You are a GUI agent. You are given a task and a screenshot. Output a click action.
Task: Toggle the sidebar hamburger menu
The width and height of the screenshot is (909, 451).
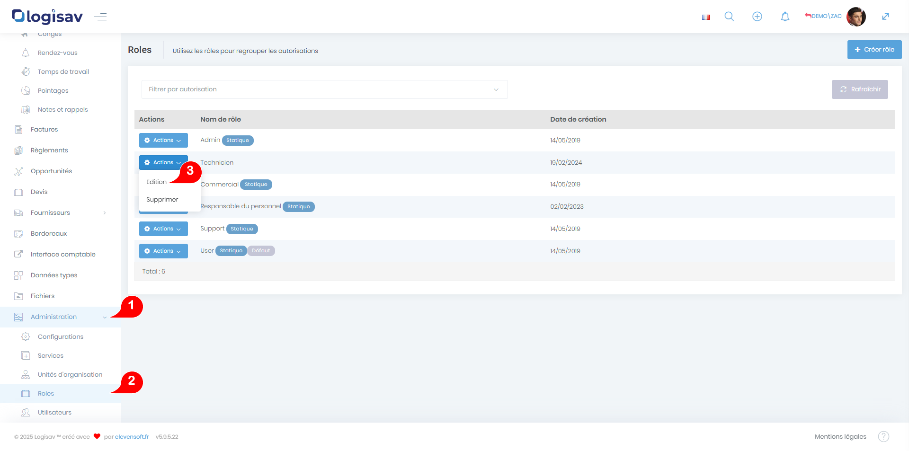click(100, 17)
